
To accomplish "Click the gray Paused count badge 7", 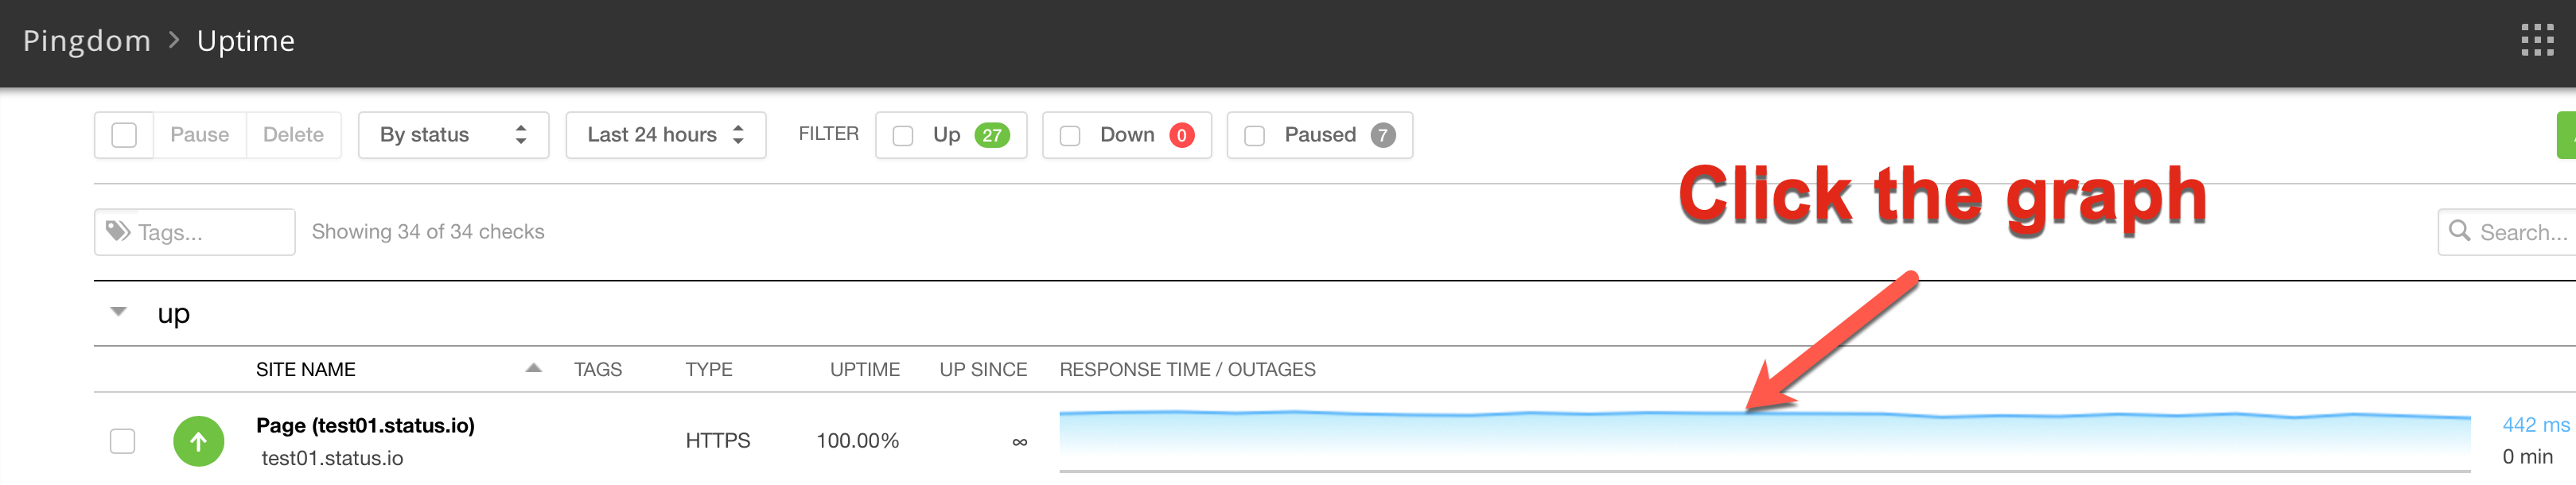I will (x=1382, y=135).
